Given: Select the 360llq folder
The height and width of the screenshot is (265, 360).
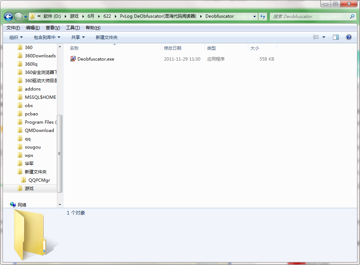Looking at the screenshot, I should pos(31,64).
